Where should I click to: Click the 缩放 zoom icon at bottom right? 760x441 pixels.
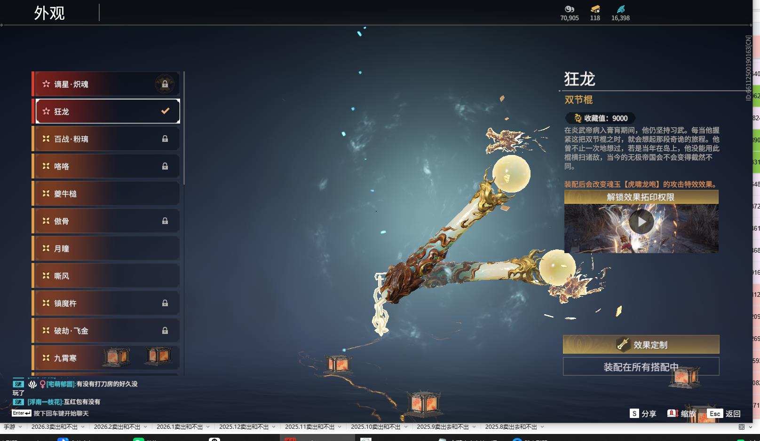(x=671, y=414)
